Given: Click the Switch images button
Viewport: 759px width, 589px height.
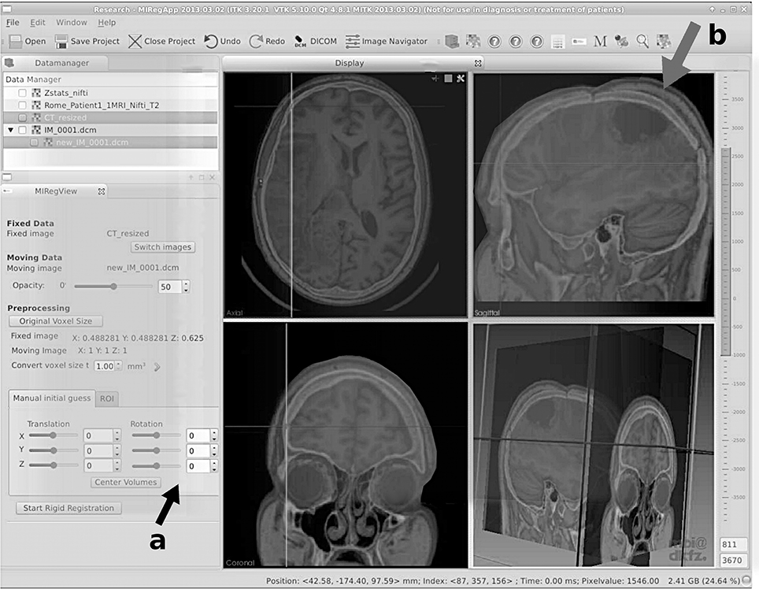Looking at the screenshot, I should (x=163, y=246).
